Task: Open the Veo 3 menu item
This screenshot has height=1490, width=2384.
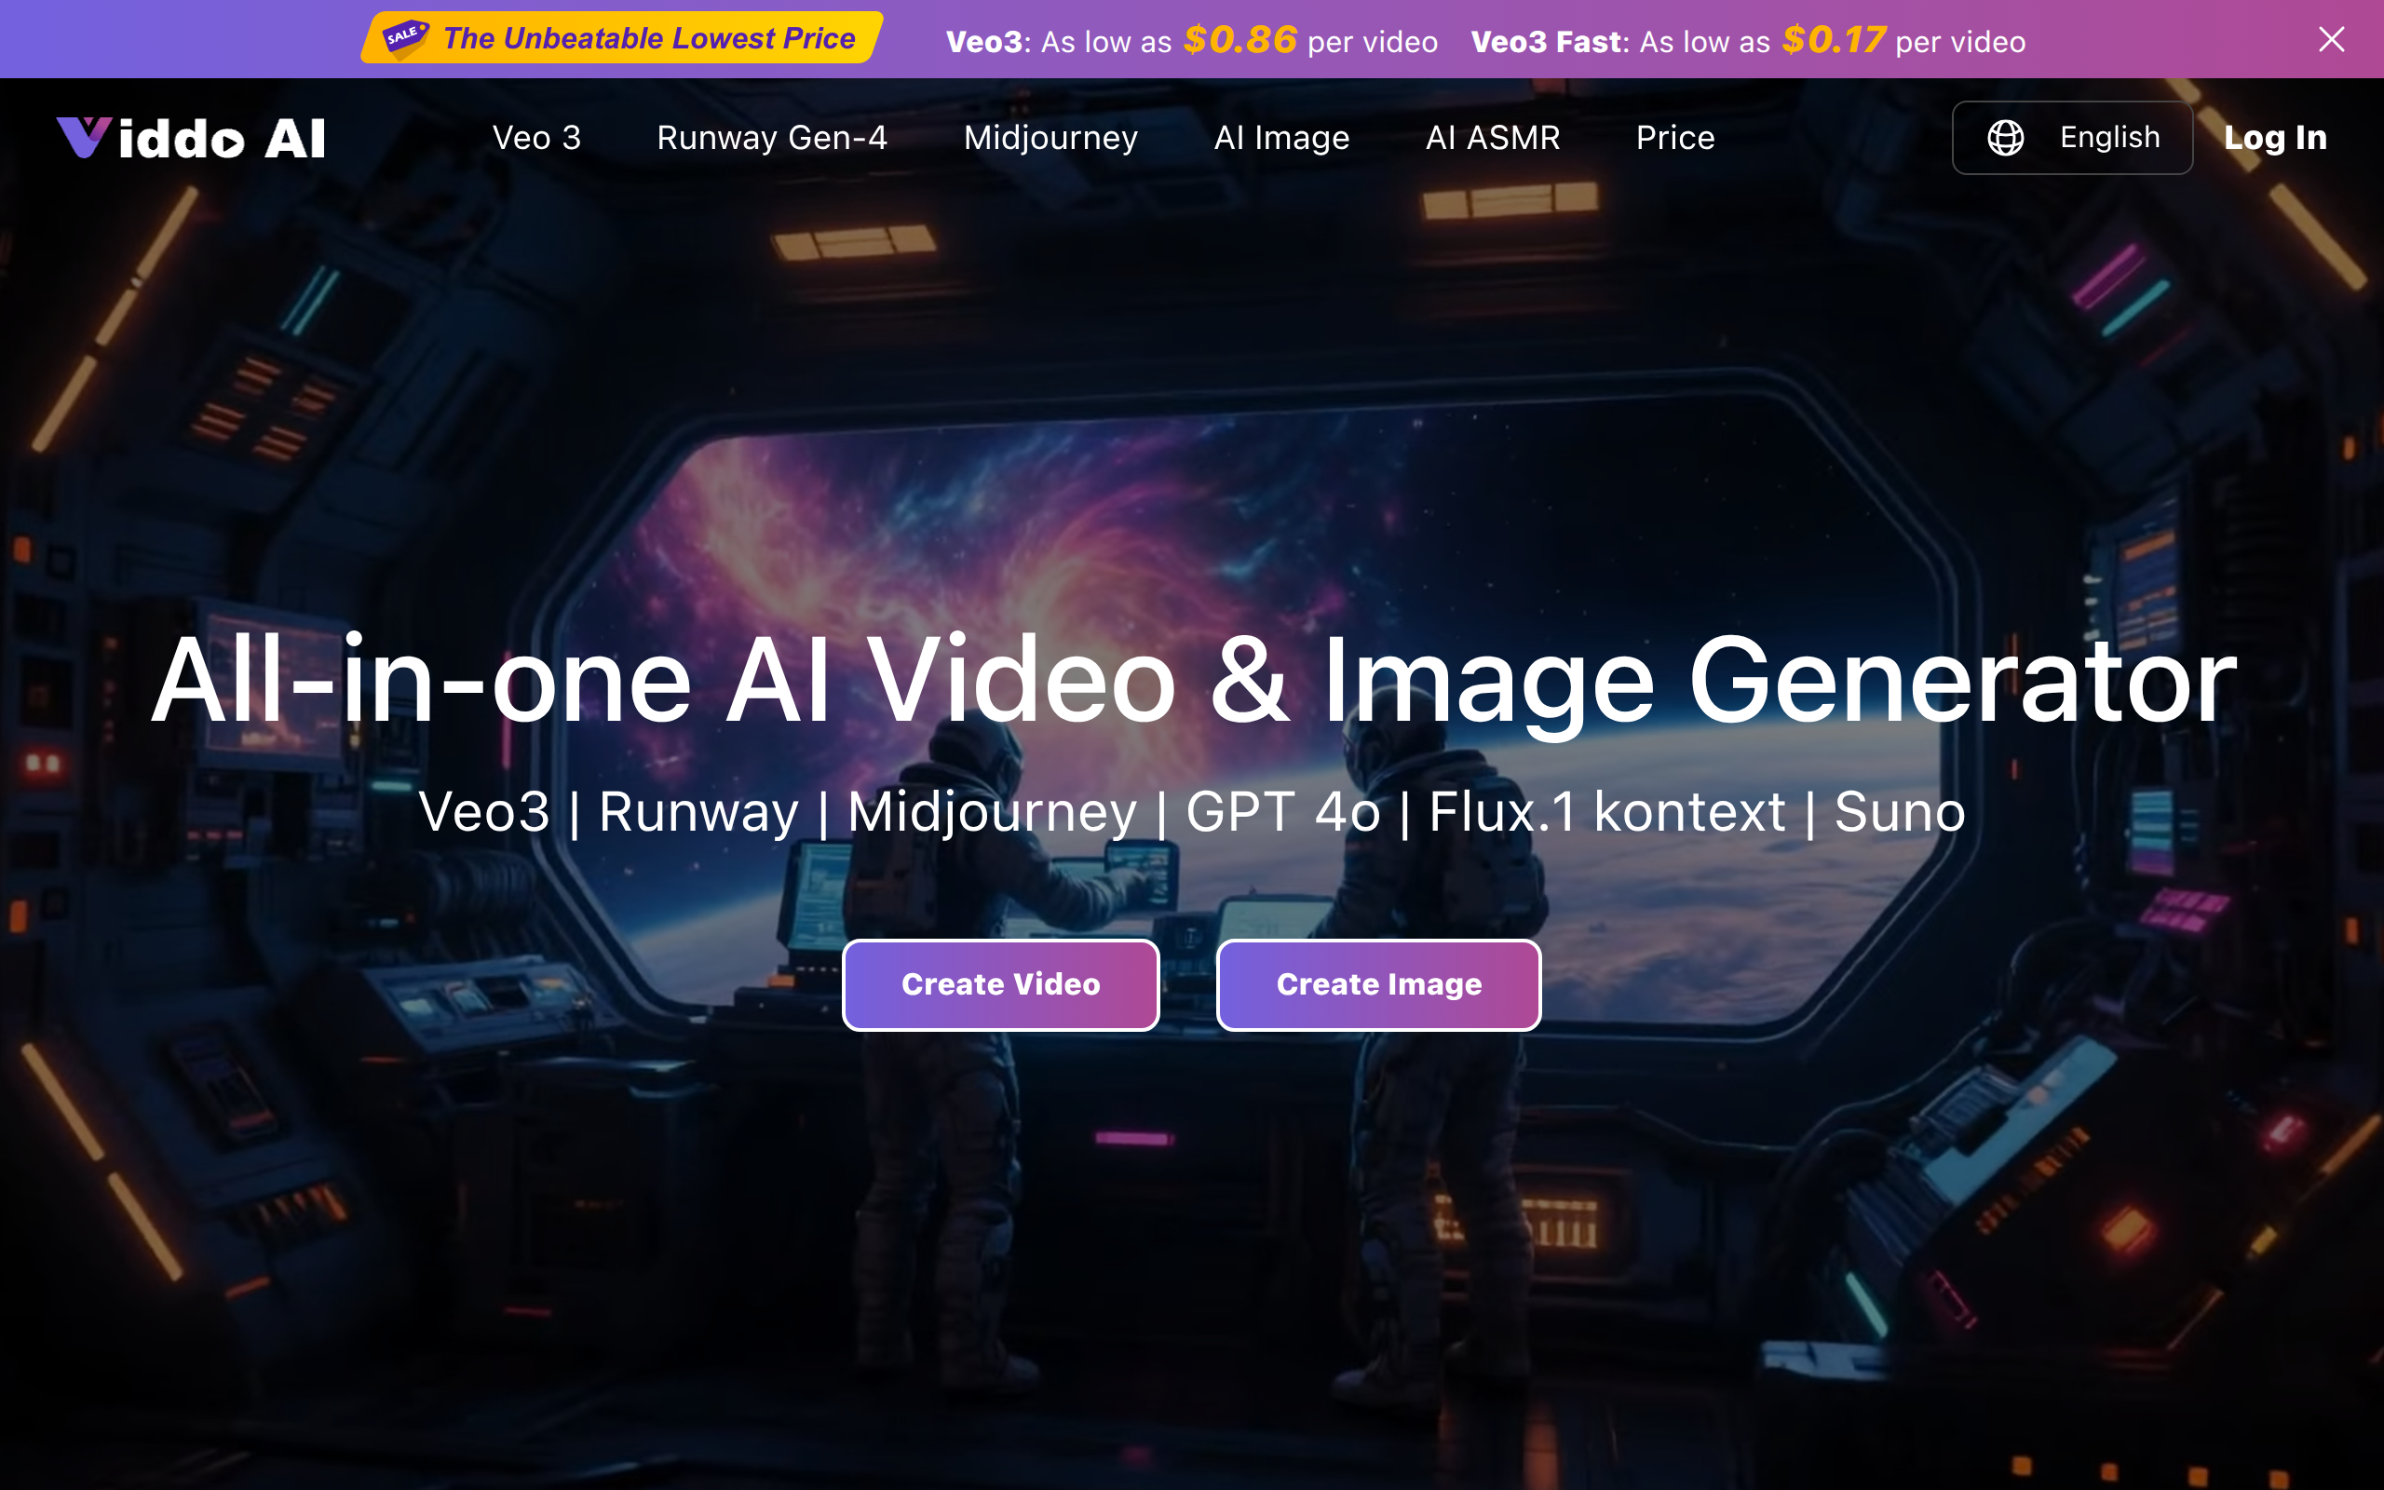Action: 537,138
